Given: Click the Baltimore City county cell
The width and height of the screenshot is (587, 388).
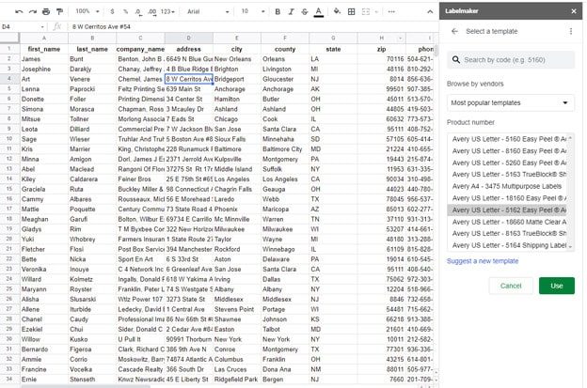Looking at the screenshot, I should (x=285, y=149).
